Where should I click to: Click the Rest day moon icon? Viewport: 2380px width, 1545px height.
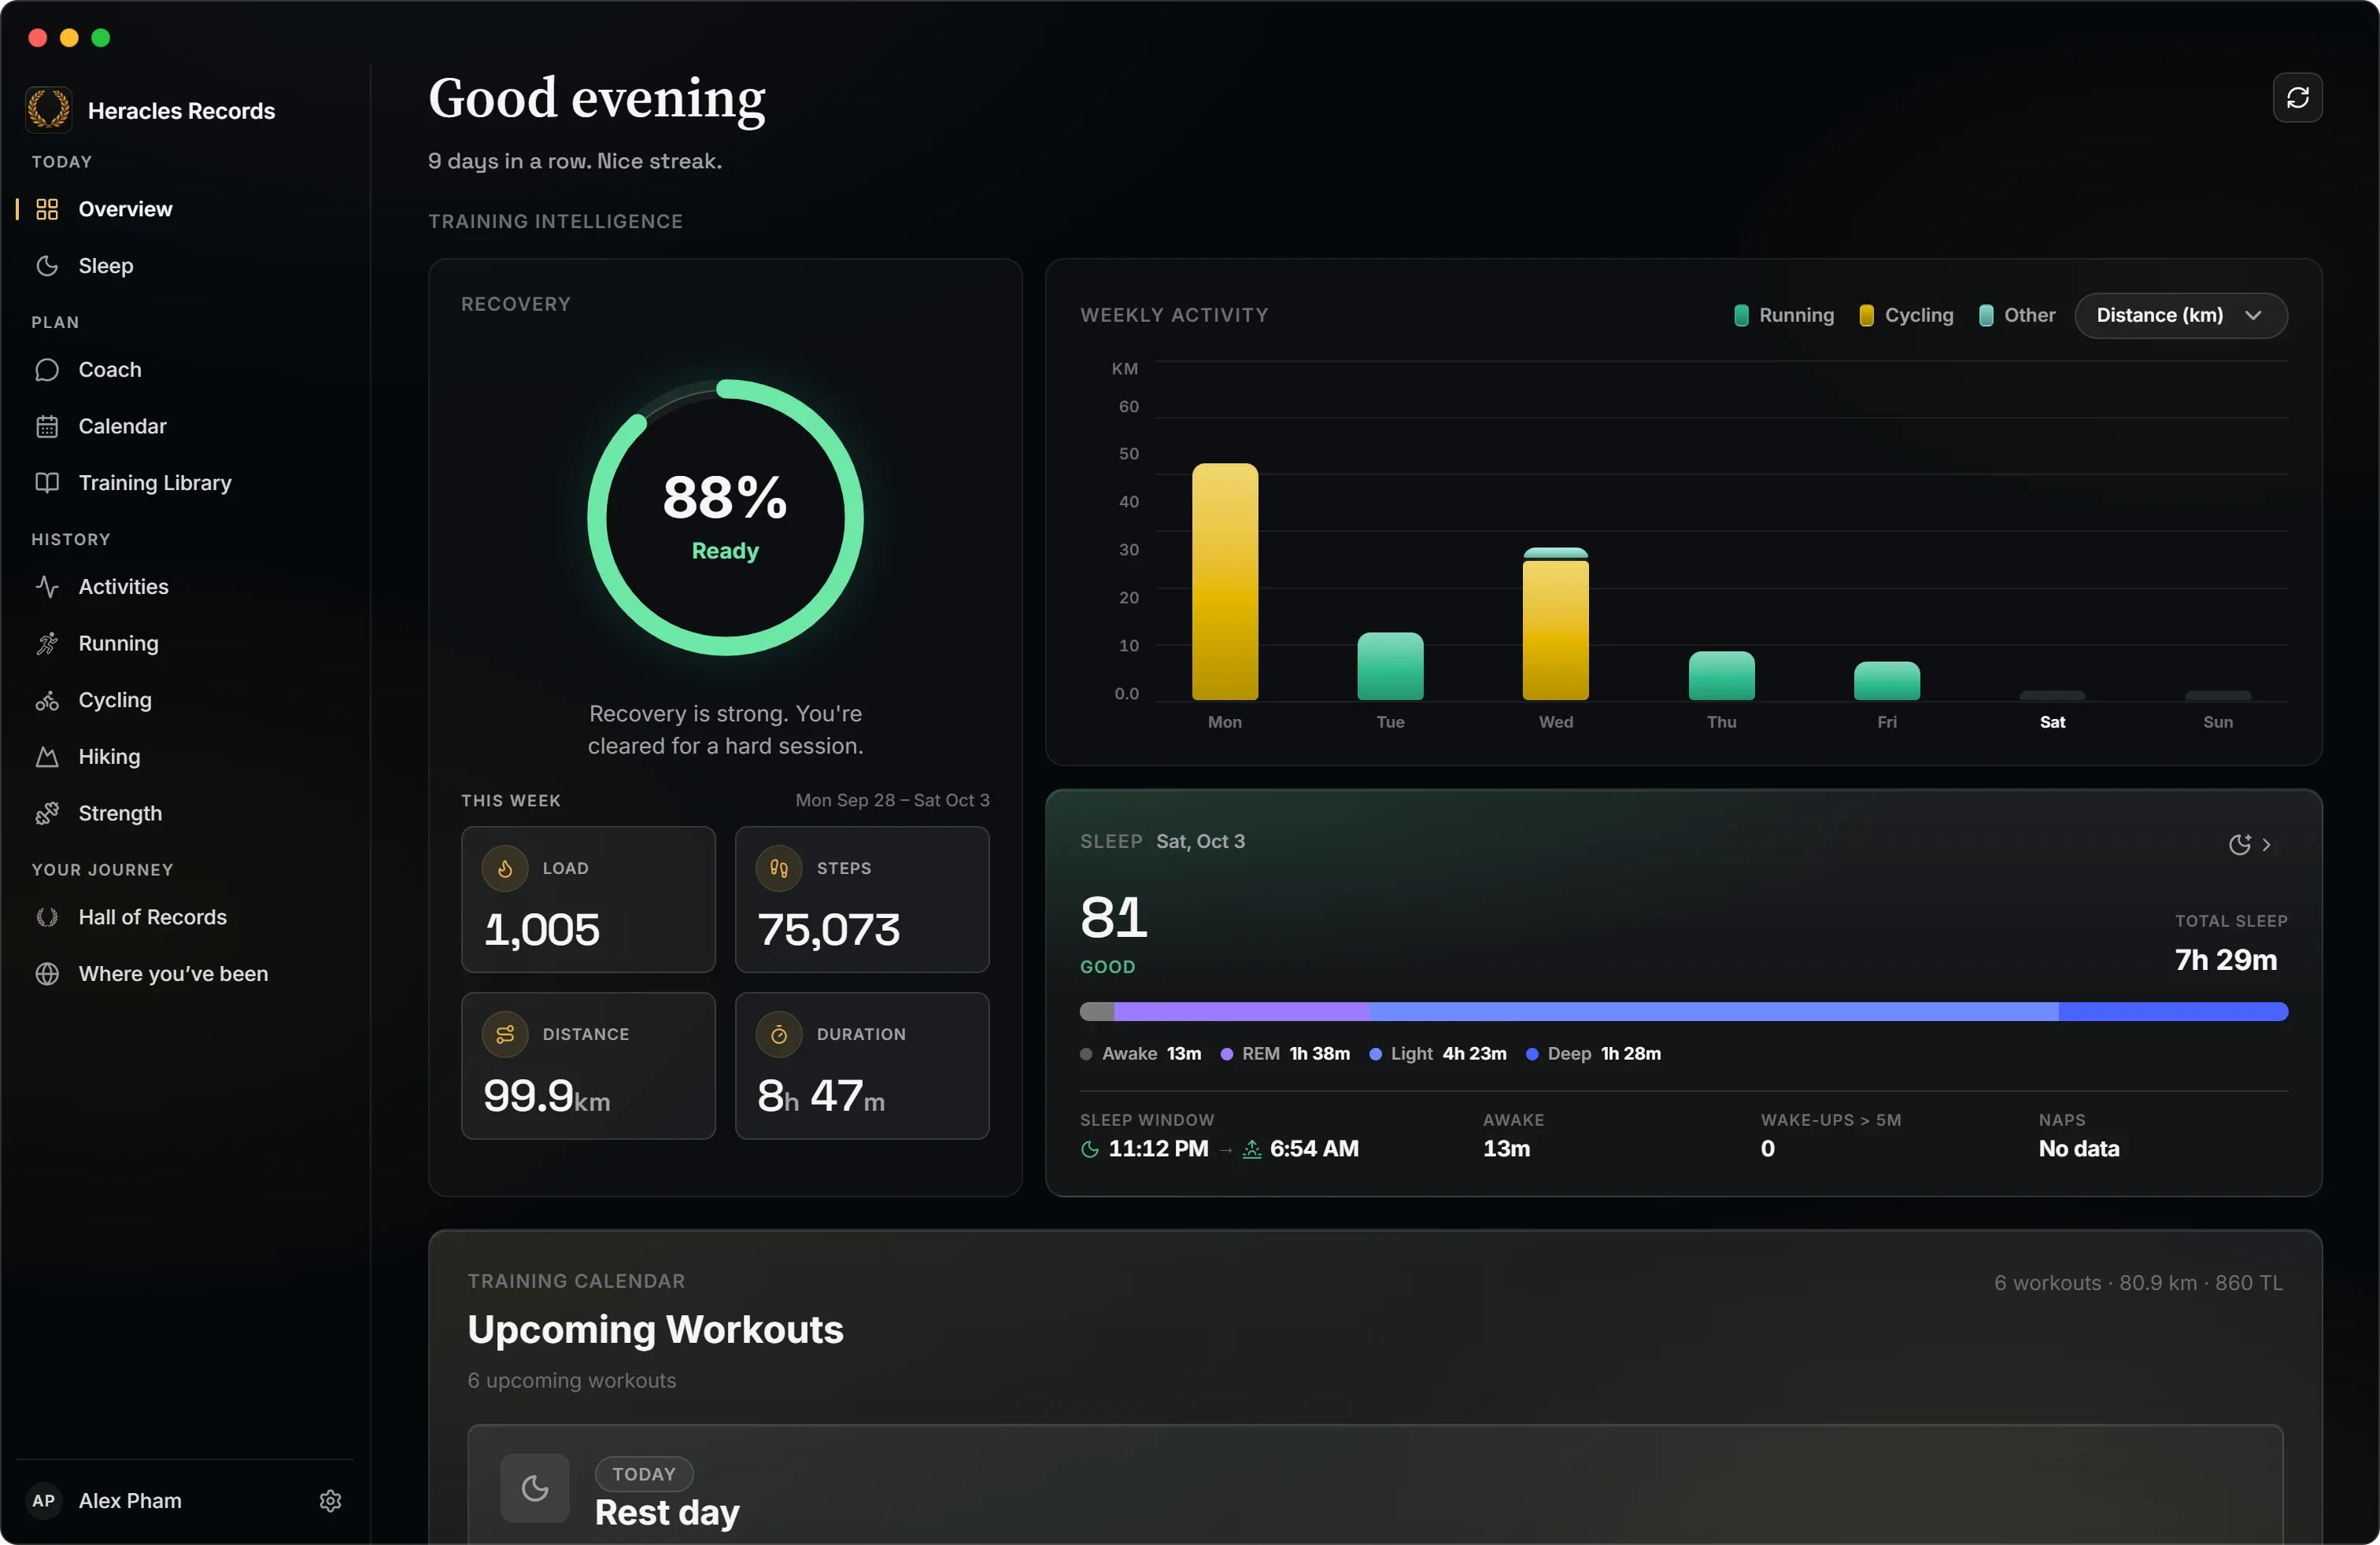[x=535, y=1488]
